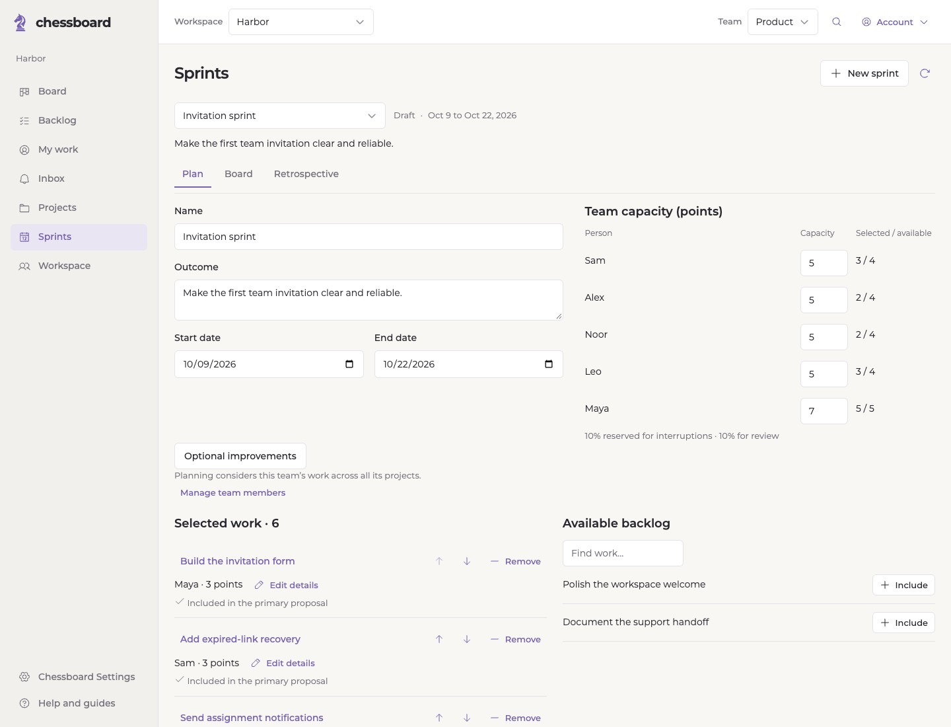Image resolution: width=951 pixels, height=727 pixels.
Task: Open Board in the sidebar
Action: click(x=79, y=92)
